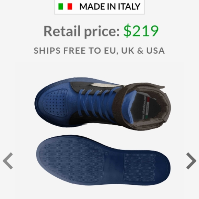Select the MADE IN ITALY badge text
This screenshot has height=199, width=199.
point(110,7)
